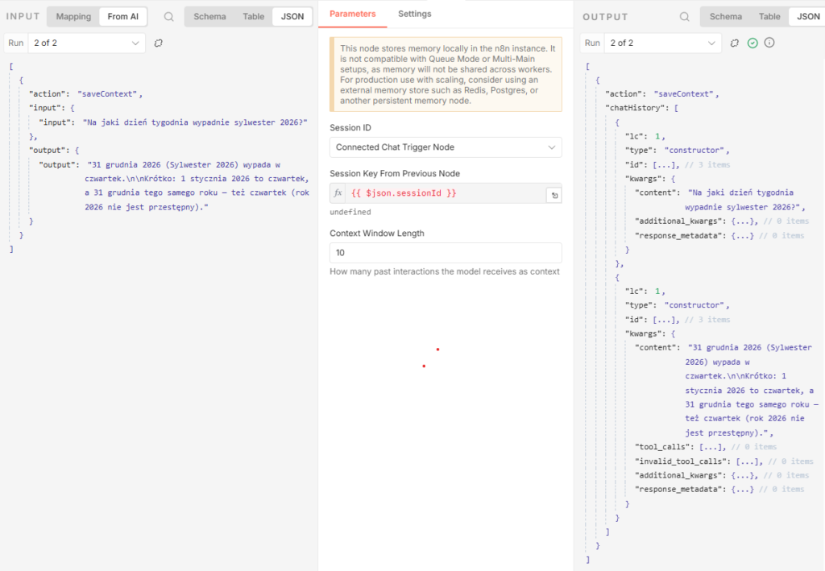Image resolution: width=825 pixels, height=571 pixels.
Task: Click the search icon in OUTPUT panel
Action: coord(684,17)
